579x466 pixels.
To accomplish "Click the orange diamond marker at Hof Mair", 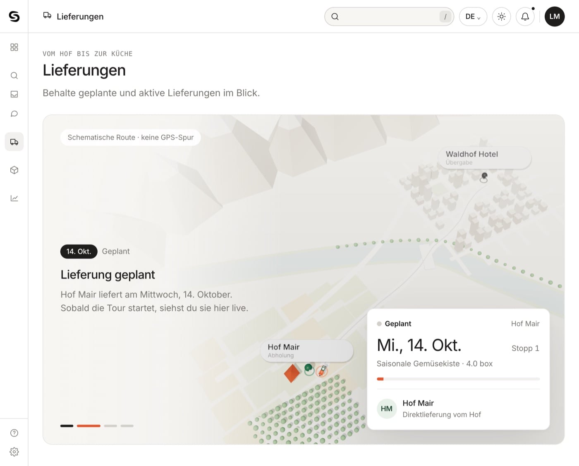I will coord(292,373).
